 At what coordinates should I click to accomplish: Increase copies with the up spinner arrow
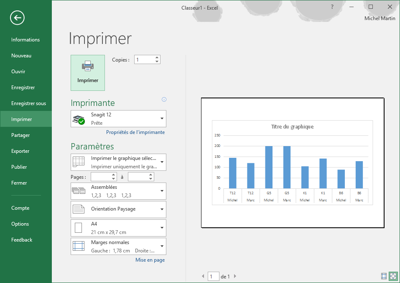(x=157, y=58)
